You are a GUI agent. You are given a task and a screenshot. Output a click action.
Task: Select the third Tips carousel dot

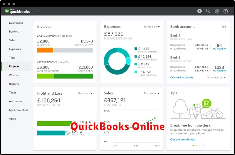click(200, 146)
